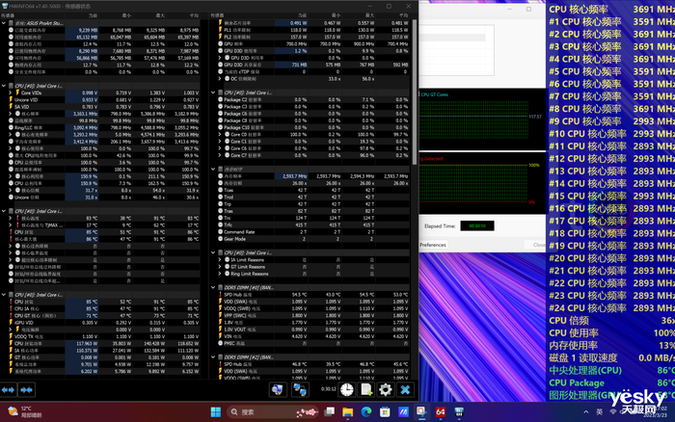Image resolution: width=675 pixels, height=422 pixels.
Task: Click the Ring/LLC frequency clock icon
Action: (11, 127)
